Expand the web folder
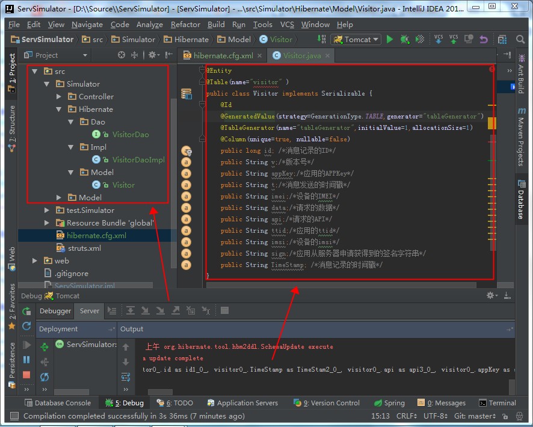The width and height of the screenshot is (533, 427). 35,260
